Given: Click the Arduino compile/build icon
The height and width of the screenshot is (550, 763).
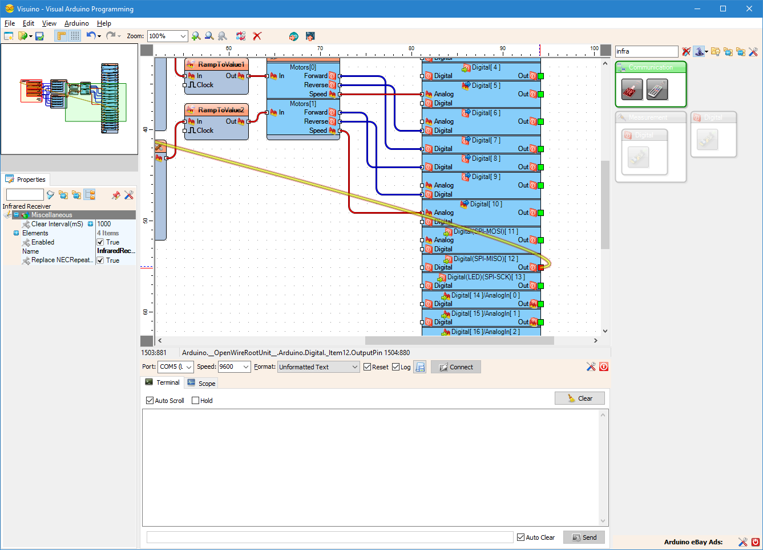Looking at the screenshot, I should (x=293, y=36).
